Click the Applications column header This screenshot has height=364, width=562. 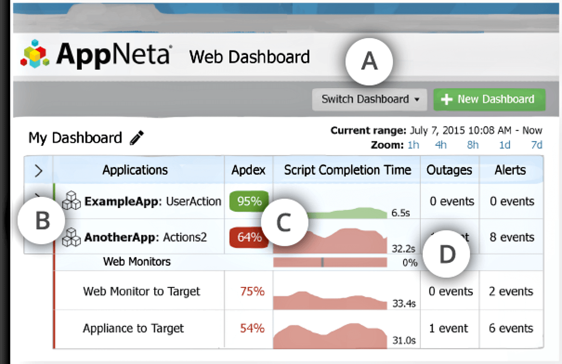pyautogui.click(x=135, y=170)
